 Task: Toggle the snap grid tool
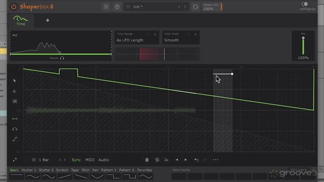point(15,101)
